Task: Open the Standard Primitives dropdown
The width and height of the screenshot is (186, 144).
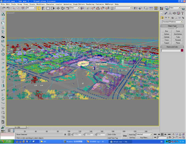Action: (172, 22)
